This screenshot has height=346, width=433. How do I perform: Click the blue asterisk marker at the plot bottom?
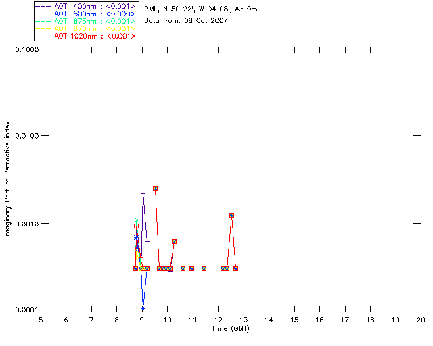143,308
